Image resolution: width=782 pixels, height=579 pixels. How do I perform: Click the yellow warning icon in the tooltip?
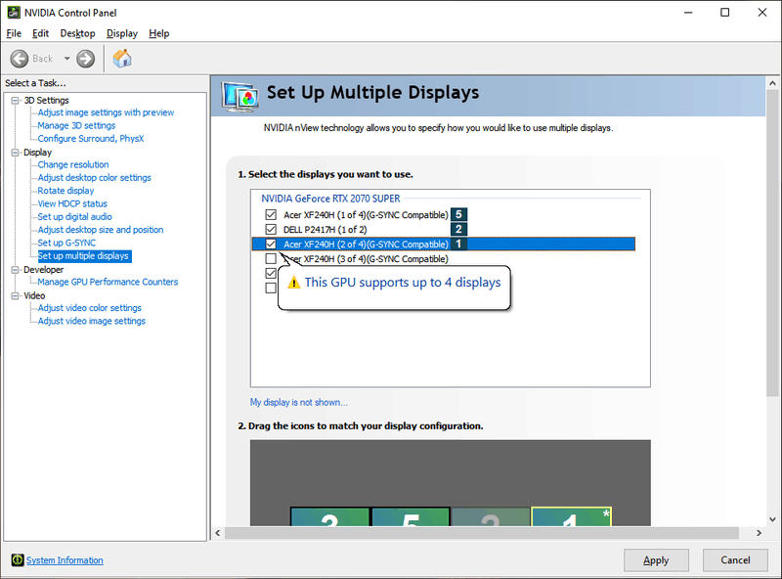tap(294, 283)
